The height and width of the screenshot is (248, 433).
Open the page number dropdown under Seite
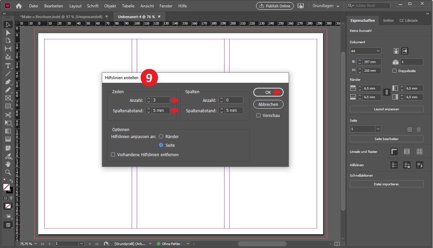[378, 129]
